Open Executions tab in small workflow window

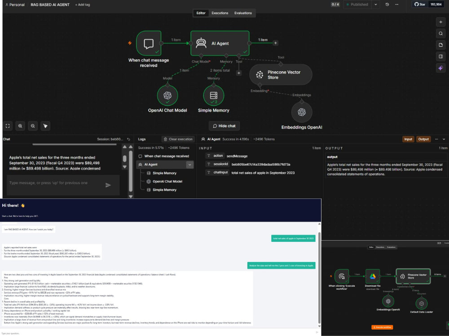[x=380, y=247]
